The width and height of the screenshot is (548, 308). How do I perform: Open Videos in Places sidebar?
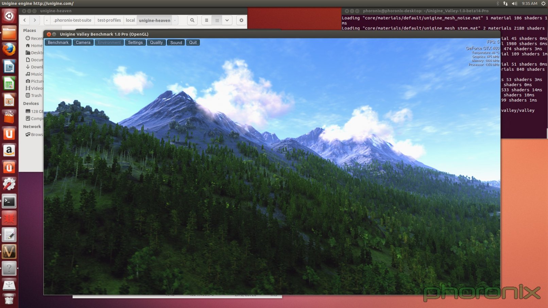click(x=34, y=88)
